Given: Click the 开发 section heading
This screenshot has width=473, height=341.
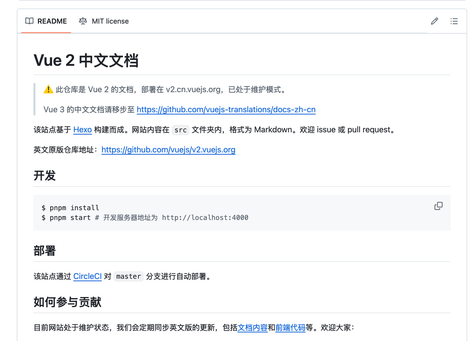Looking at the screenshot, I should (45, 176).
